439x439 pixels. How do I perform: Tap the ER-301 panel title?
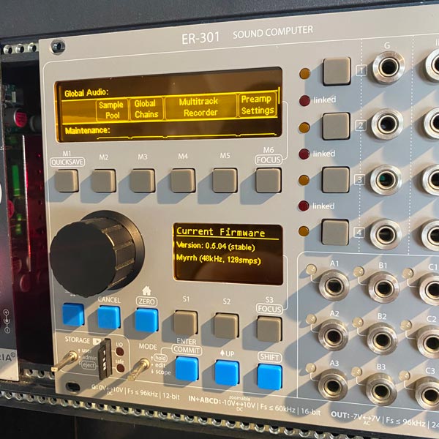[x=200, y=38]
